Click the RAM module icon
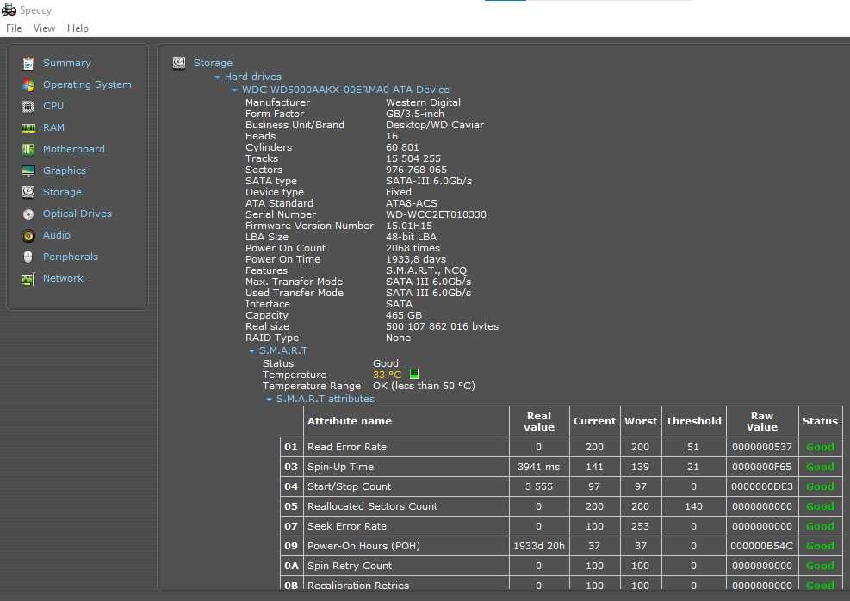The height and width of the screenshot is (601, 850). click(x=28, y=128)
